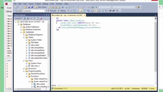This screenshot has width=163, height=92.
Task: Expand the dbo.orders table node
Action: point(26,45)
